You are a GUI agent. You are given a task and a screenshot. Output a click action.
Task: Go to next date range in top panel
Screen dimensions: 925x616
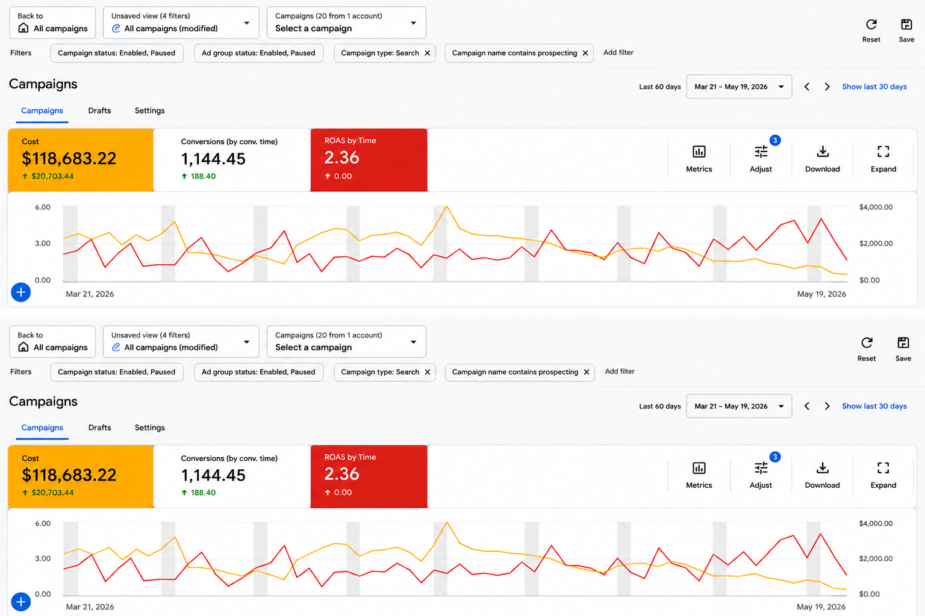[x=827, y=87]
